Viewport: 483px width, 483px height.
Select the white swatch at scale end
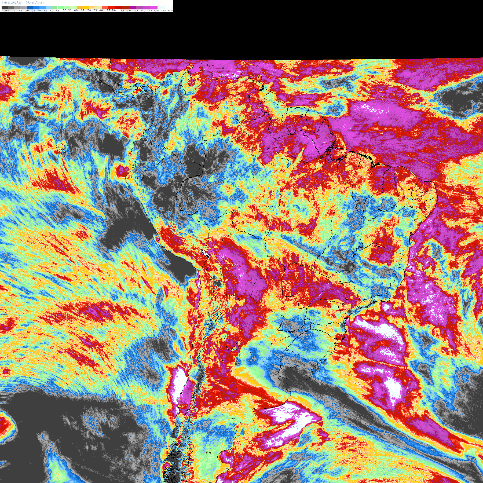click(x=169, y=7)
